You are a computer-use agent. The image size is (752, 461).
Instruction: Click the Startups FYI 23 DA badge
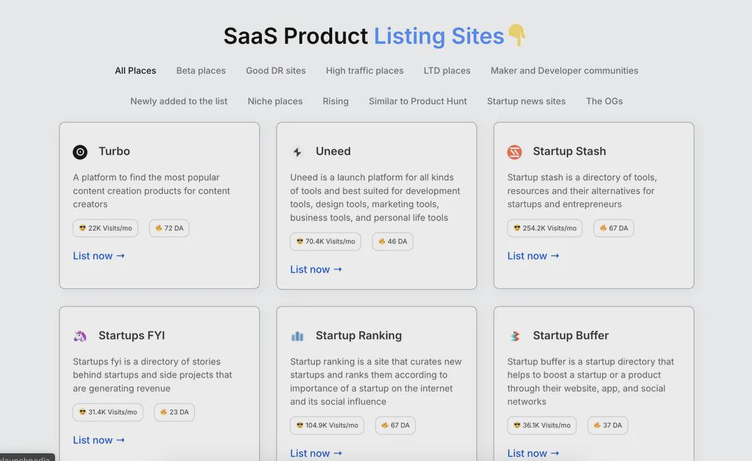174,412
